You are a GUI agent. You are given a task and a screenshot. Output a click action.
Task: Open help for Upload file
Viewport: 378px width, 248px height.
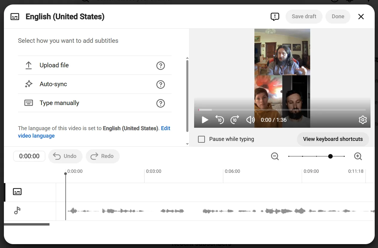161,66
